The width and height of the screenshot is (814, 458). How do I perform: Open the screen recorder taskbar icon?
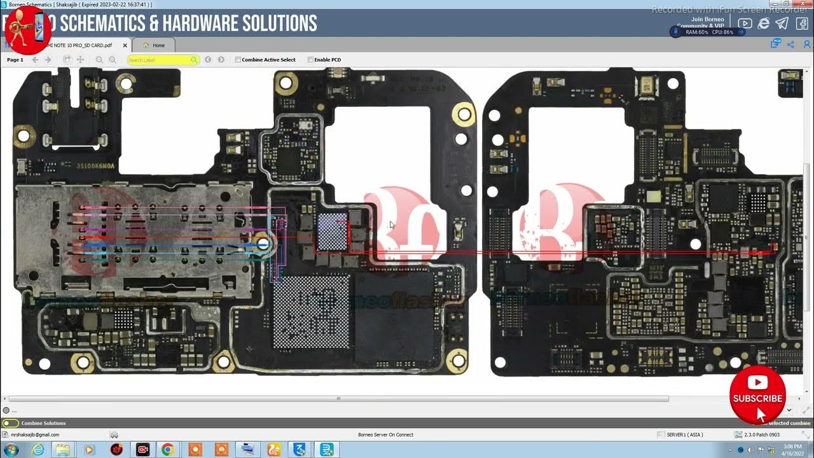click(x=142, y=450)
